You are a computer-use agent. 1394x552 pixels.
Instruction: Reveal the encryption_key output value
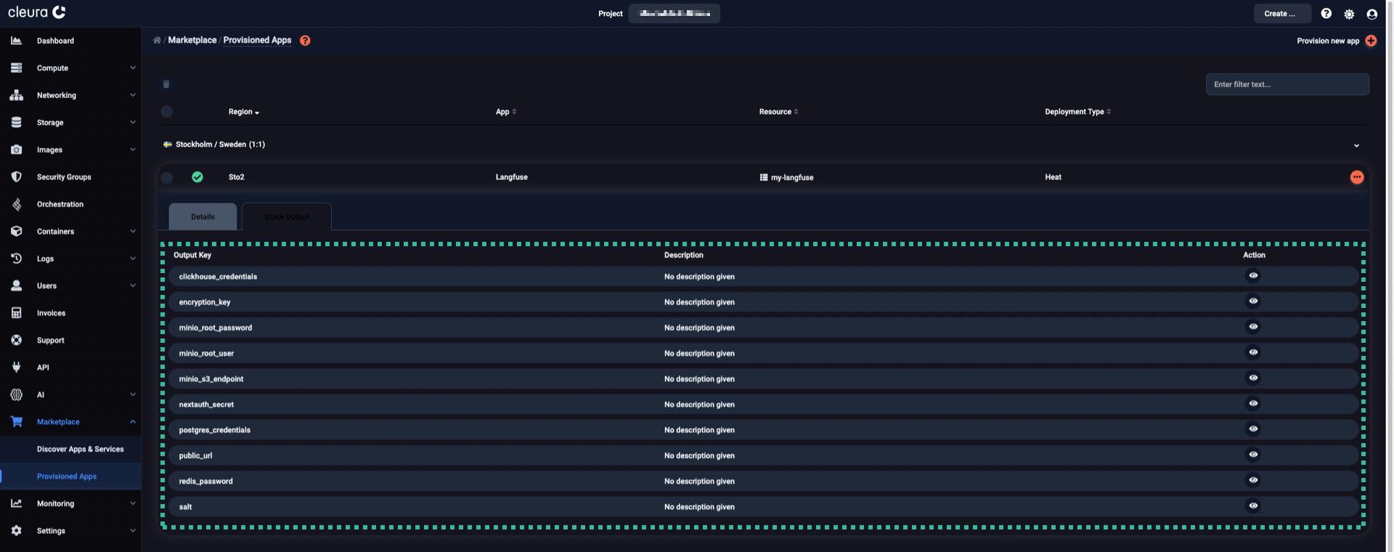click(1253, 301)
